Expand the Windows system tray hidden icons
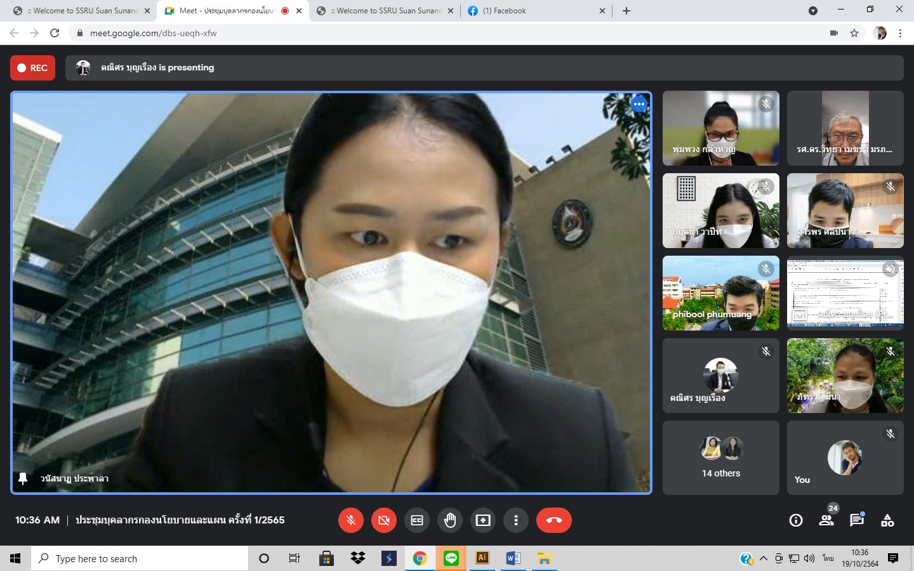This screenshot has width=914, height=571. [x=764, y=558]
